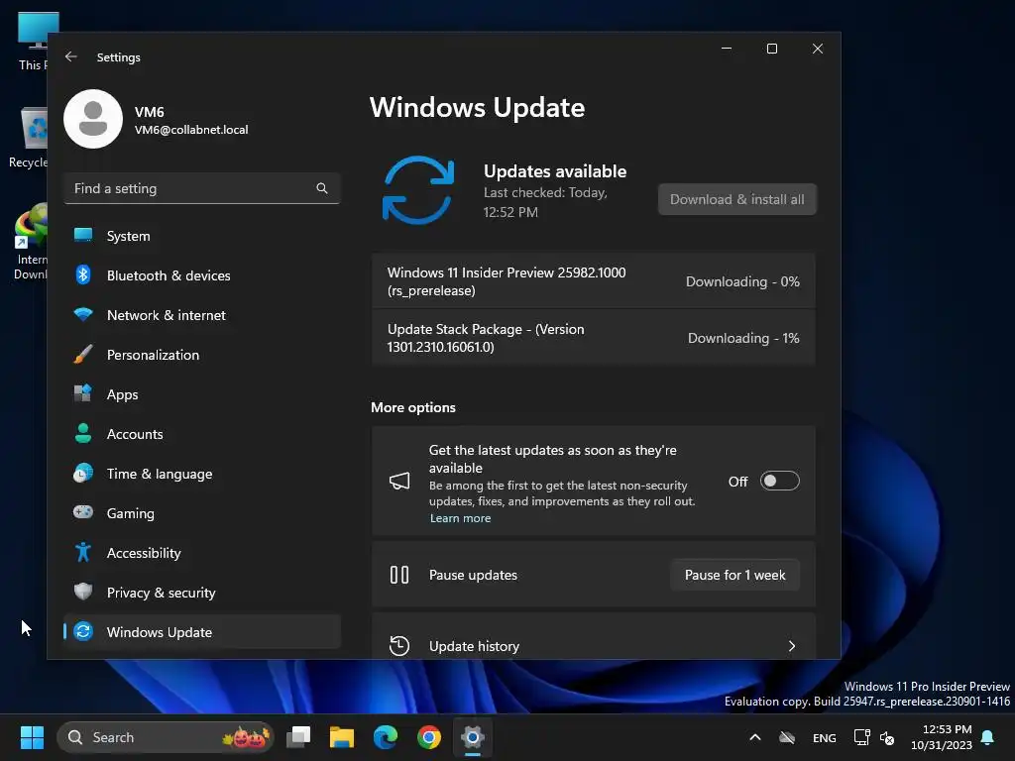Go to Personalization settings
This screenshot has width=1015, height=761.
[x=202, y=355]
